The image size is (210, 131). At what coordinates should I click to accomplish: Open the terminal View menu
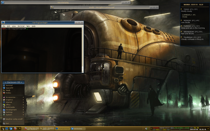click(x=14, y=26)
